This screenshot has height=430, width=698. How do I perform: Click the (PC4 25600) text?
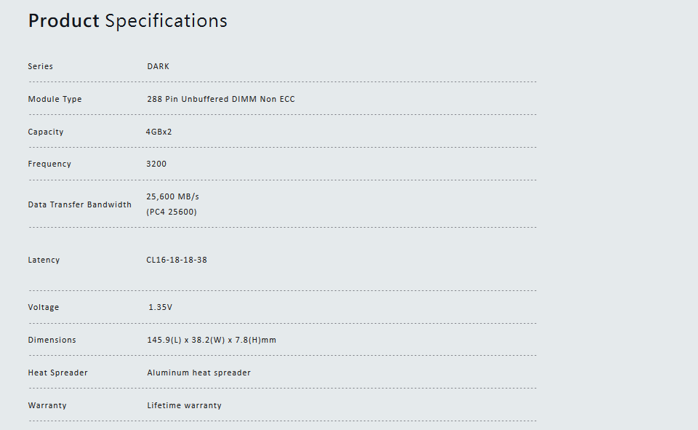pyautogui.click(x=172, y=212)
